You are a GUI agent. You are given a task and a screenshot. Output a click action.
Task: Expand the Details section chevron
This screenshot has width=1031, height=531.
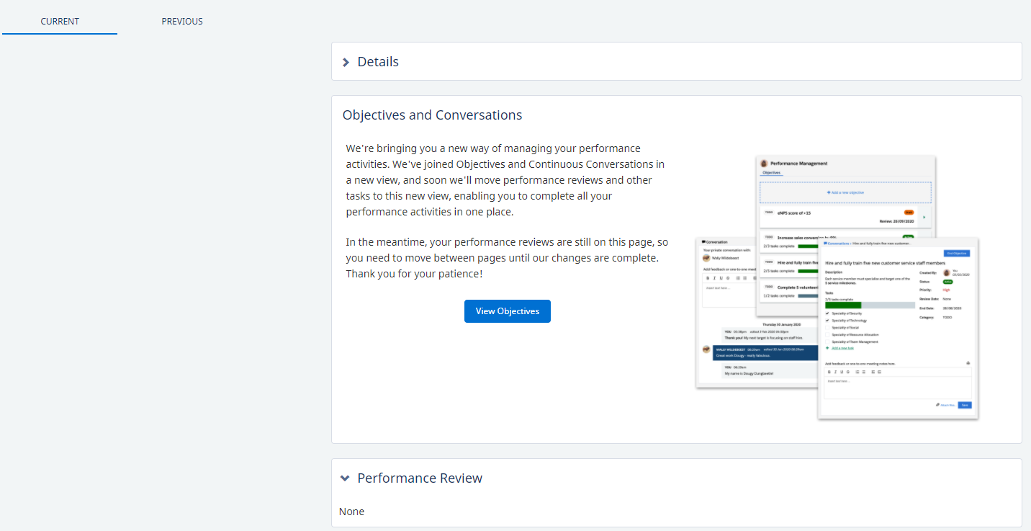346,62
